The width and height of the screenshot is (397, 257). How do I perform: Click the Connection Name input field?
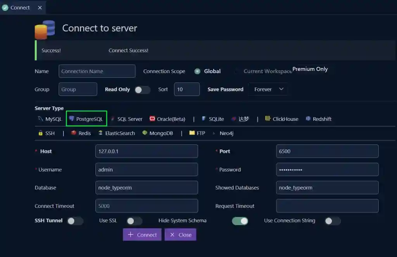(x=97, y=71)
